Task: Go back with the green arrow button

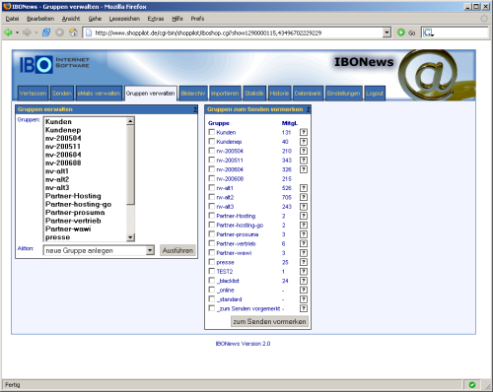Action: point(8,33)
